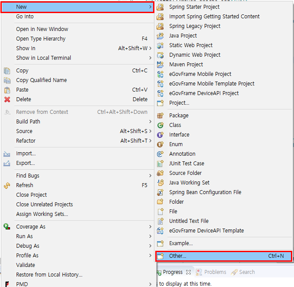The height and width of the screenshot is (287, 294).
Task: Click the purple Interface icon
Action: (160, 135)
